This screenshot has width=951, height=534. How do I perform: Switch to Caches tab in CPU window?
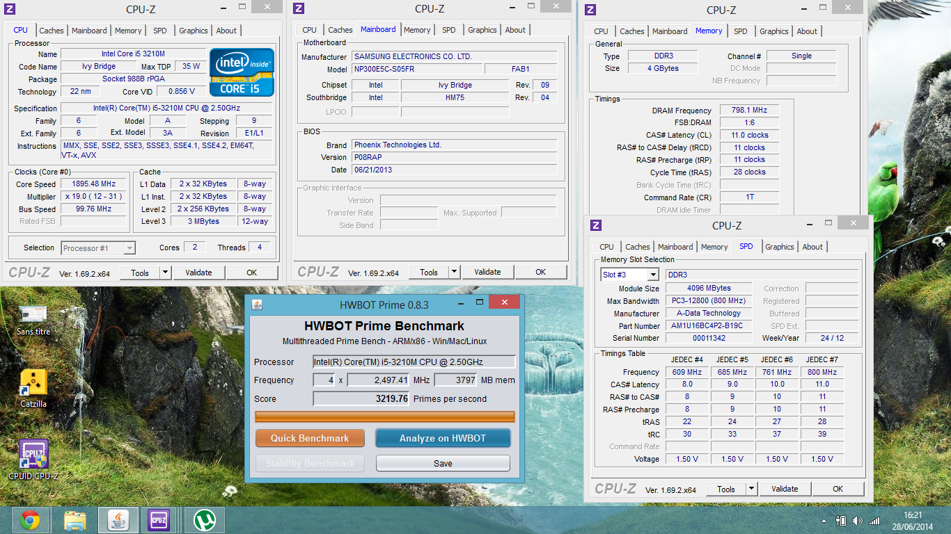[52, 31]
